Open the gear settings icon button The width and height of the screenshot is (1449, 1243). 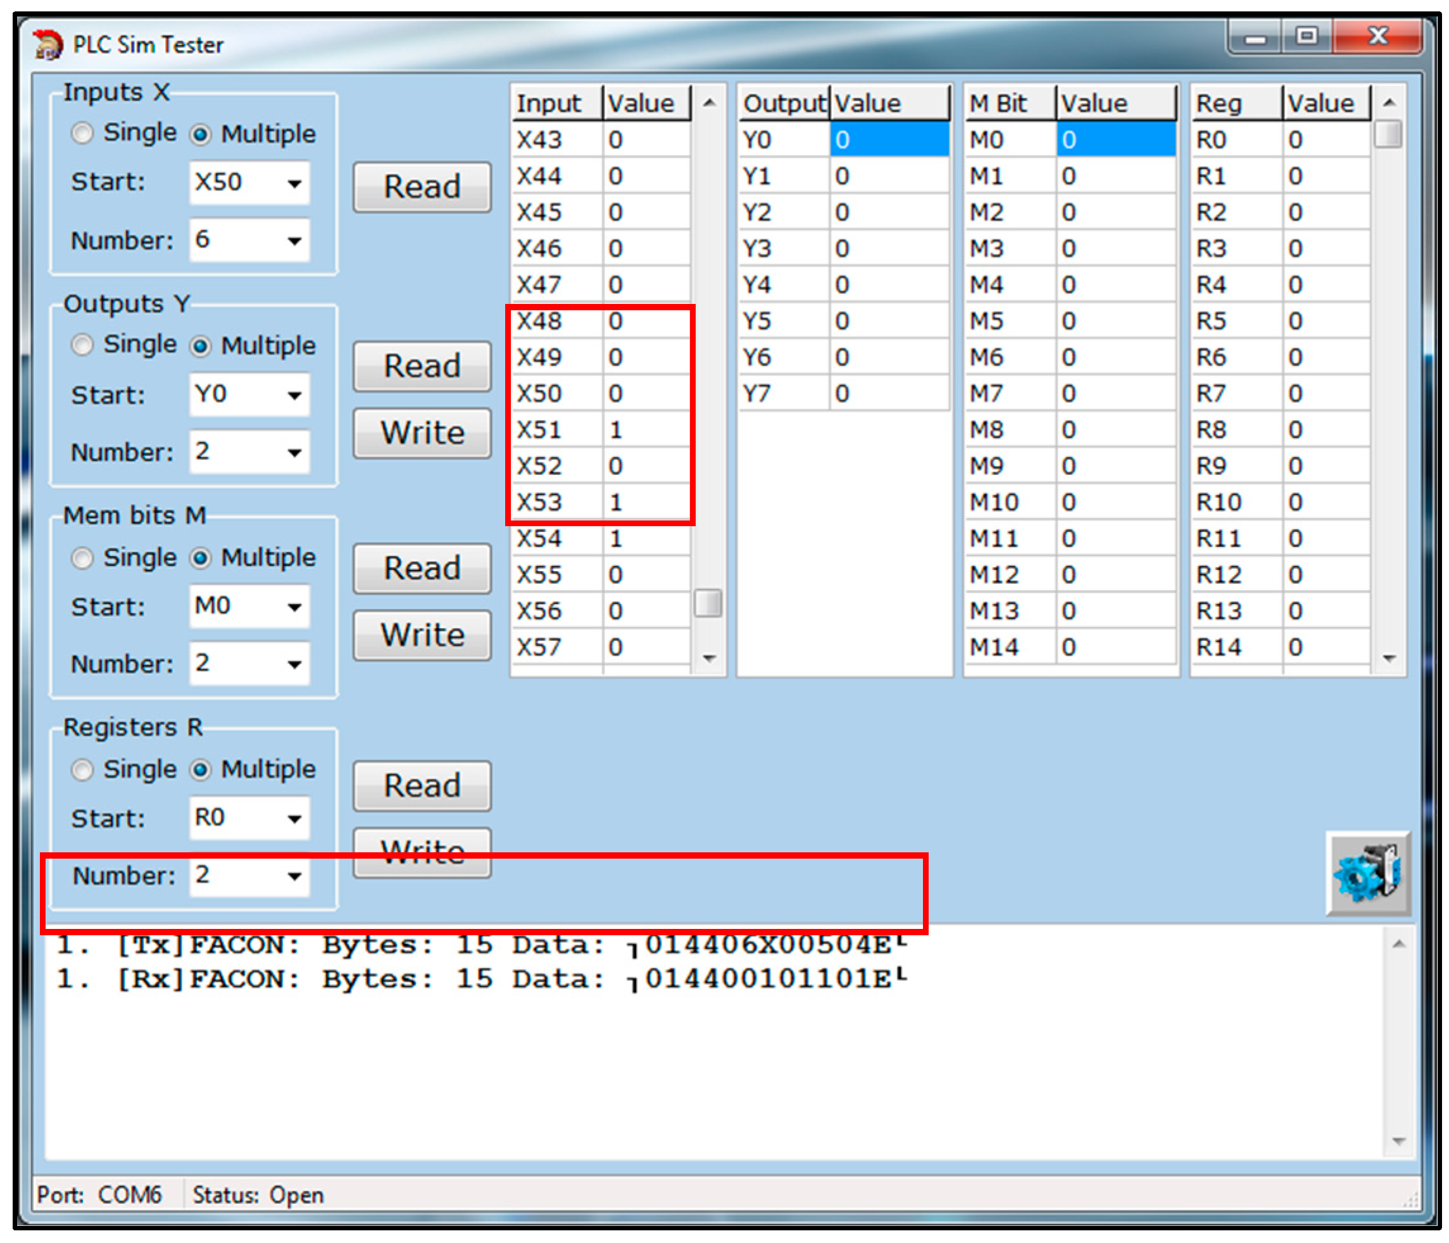[1368, 873]
